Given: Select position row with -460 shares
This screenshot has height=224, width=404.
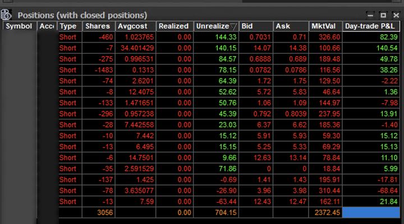Looking at the screenshot, I should 229,37.
